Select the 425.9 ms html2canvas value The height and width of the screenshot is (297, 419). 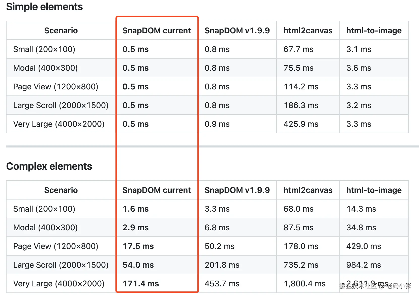pyautogui.click(x=301, y=124)
